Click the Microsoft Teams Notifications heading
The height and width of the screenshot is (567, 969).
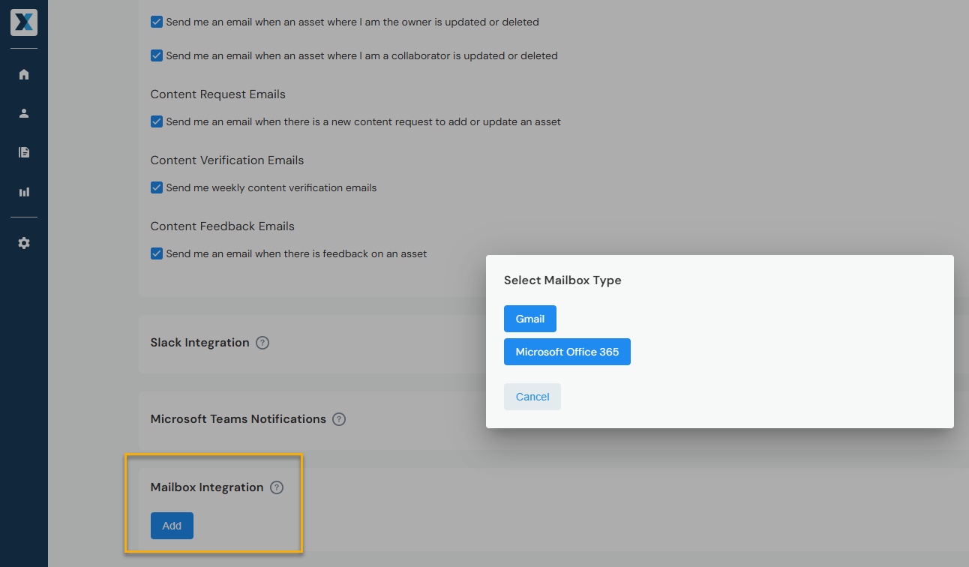238,419
